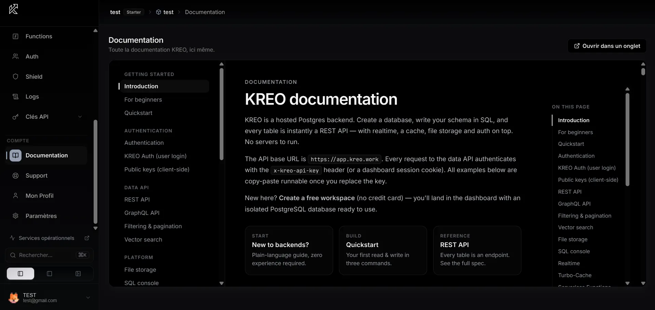Click the Documentation book icon
Viewport: 655px width, 310px height.
[x=15, y=155]
